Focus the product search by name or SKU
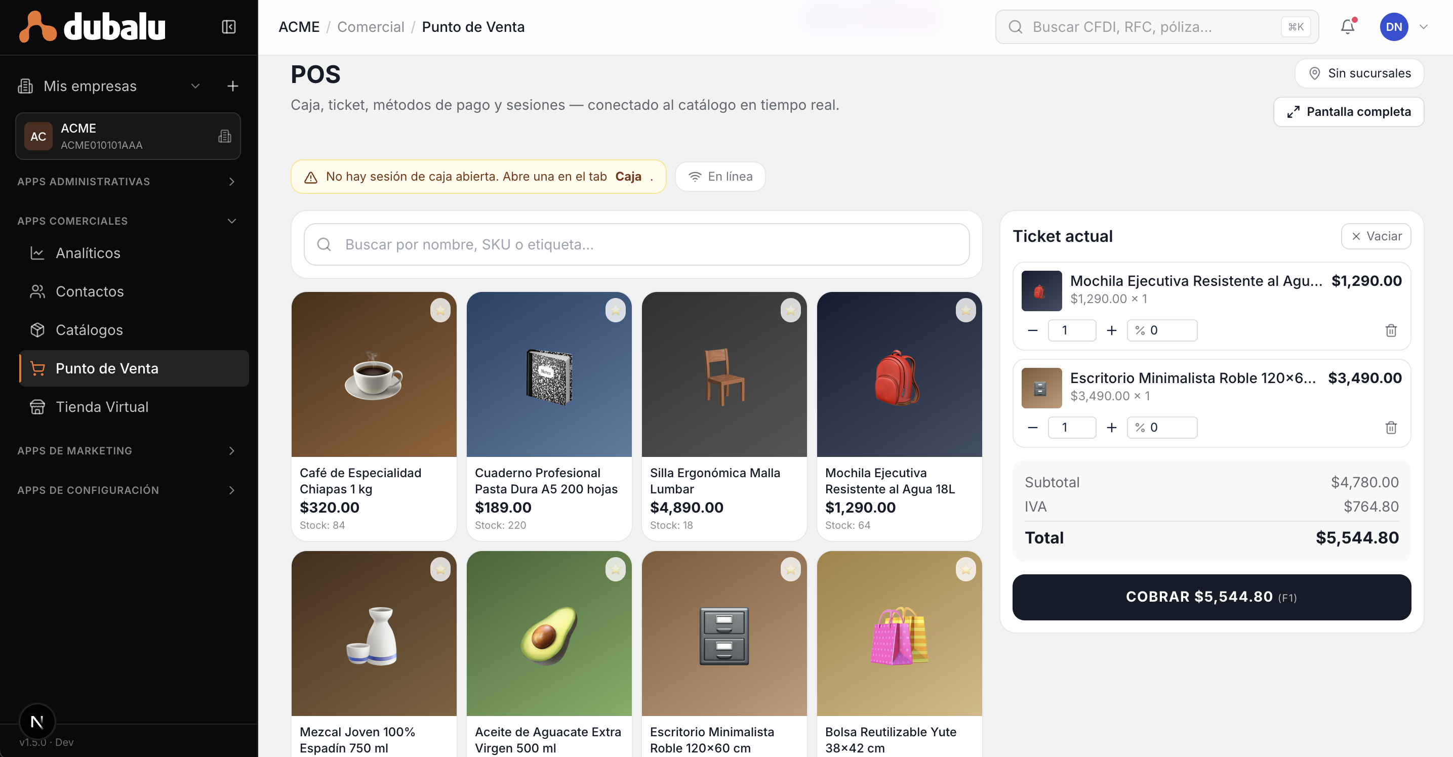Screen dimensions: 1453x757 tap(636, 244)
